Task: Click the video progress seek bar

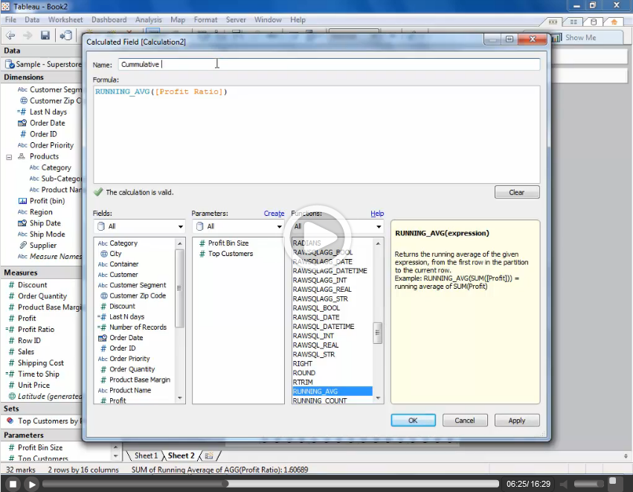Action: point(268,485)
